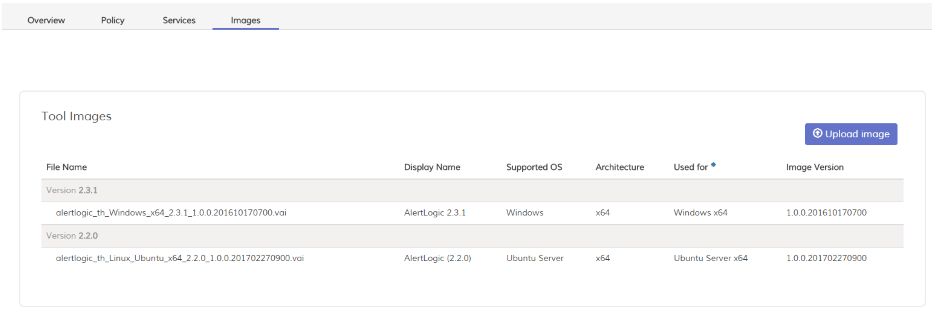949x313 pixels.
Task: Click file alertlogic_th_Windows_x64_2.3.1_1.0.0.201610170700.vai
Action: coord(171,213)
